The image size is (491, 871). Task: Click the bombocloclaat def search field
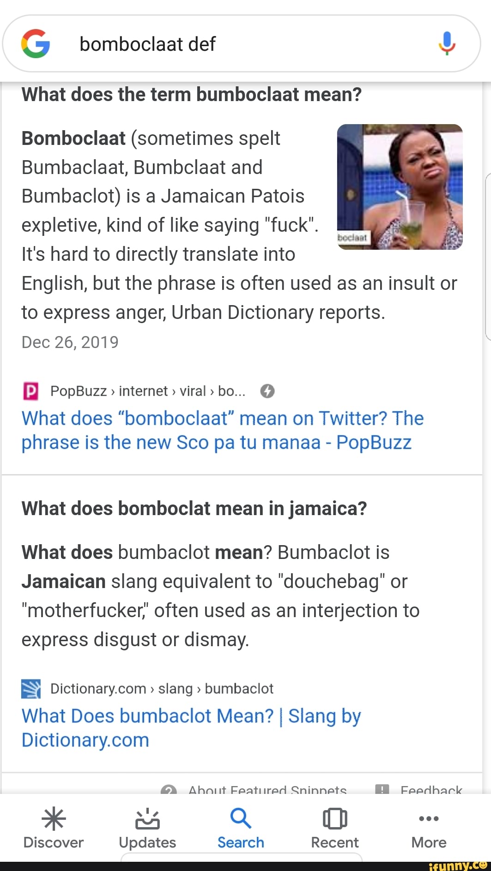click(x=231, y=44)
